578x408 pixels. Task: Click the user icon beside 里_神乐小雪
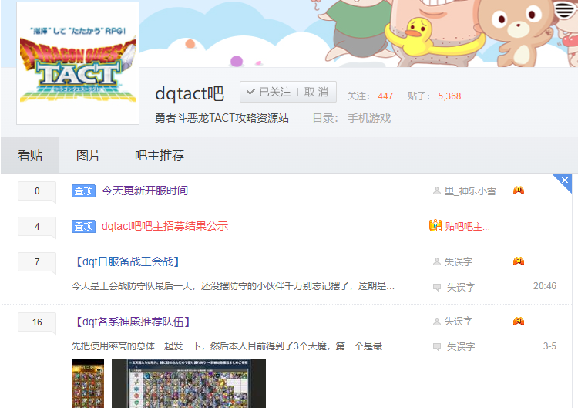pyautogui.click(x=437, y=191)
